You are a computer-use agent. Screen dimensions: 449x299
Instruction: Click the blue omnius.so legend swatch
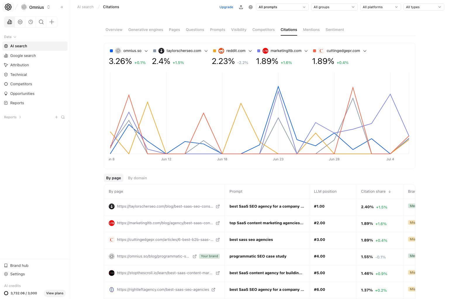tap(111, 51)
